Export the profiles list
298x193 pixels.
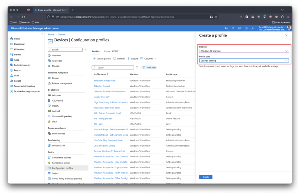133,59
